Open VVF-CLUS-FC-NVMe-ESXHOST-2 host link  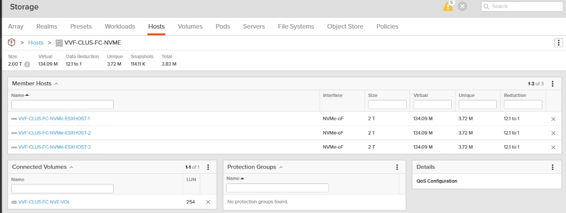(x=55, y=133)
